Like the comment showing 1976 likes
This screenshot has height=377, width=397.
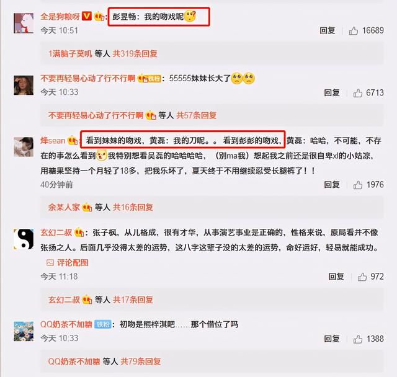click(357, 185)
